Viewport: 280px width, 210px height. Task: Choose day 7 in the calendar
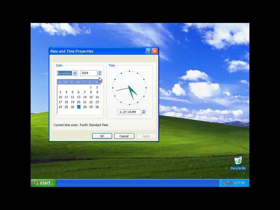[85, 92]
